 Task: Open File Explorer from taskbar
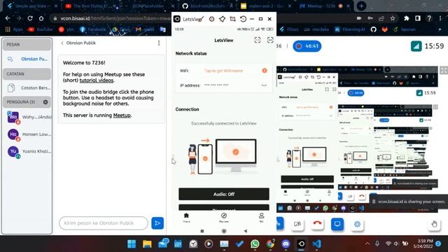tap(147, 244)
